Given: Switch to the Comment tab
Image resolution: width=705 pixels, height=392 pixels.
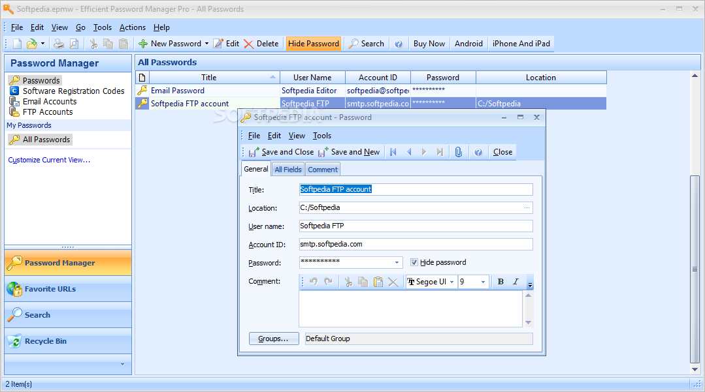Looking at the screenshot, I should (x=322, y=170).
